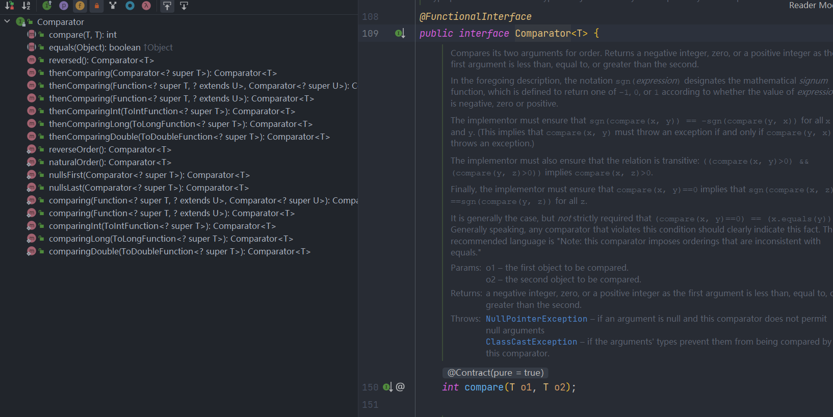
Task: Click implemented-method gutter icon on line 150
Action: click(387, 387)
